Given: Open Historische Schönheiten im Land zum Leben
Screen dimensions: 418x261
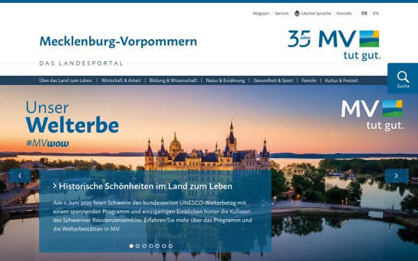Looking at the screenshot, I should pos(146,186).
